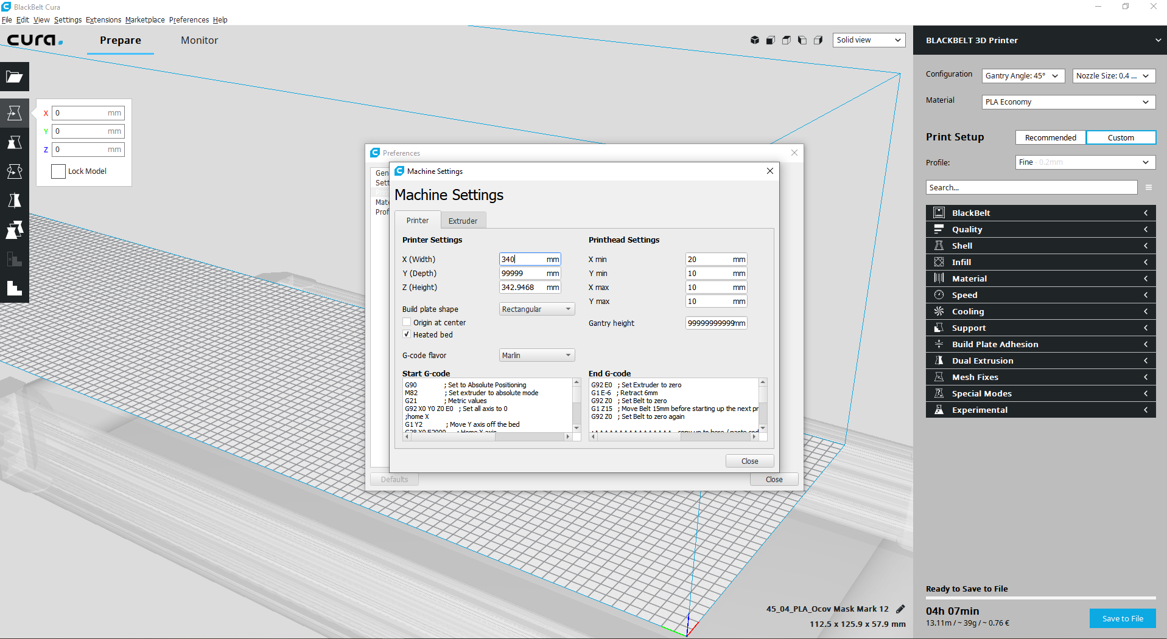Select the Scale tool in left toolbar

15,142
